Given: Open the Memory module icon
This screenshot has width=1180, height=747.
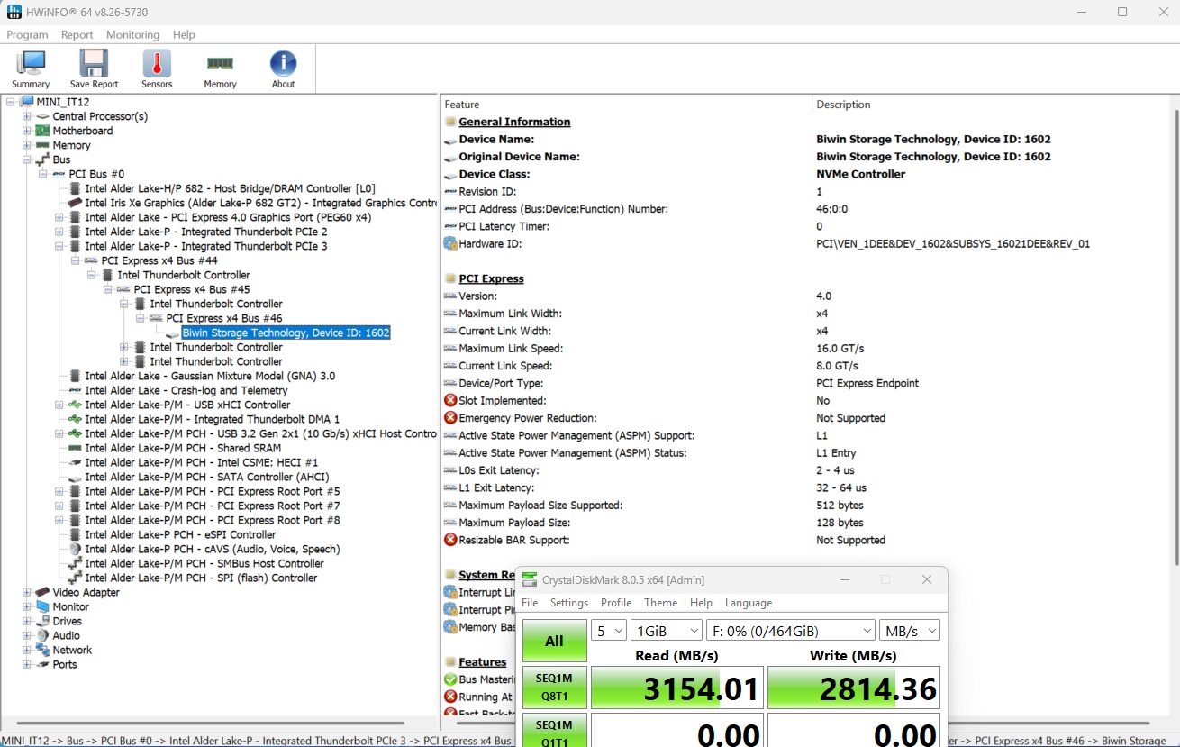Looking at the screenshot, I should [x=220, y=63].
